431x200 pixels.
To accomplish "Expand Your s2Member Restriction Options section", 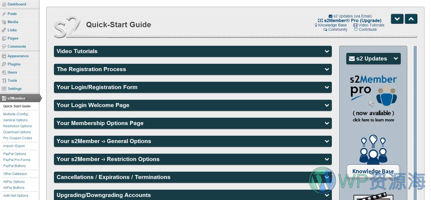I will click(193, 159).
